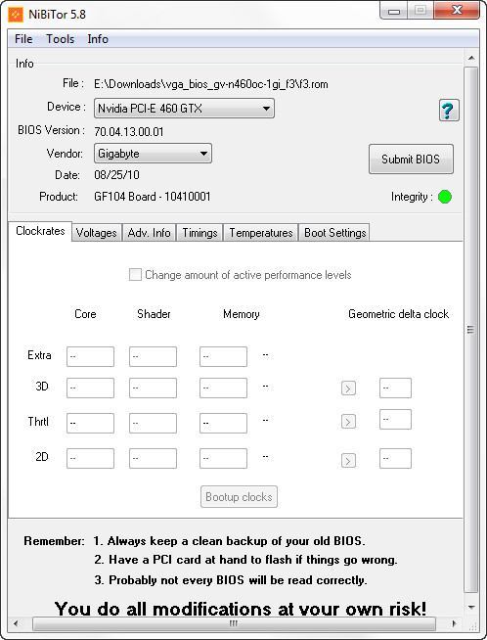Viewport: 487px width, 640px height.
Task: Click the 3D geometric delta clock field
Action: point(395,388)
